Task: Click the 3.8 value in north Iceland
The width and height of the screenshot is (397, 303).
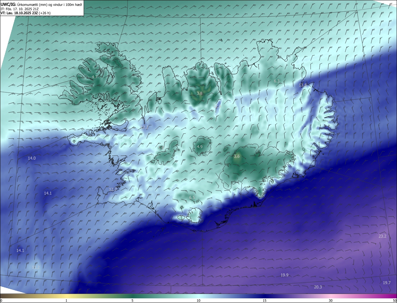Action: [199, 93]
